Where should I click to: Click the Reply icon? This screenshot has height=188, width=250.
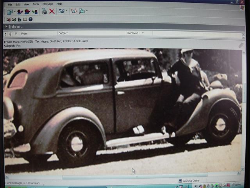pos(20,12)
